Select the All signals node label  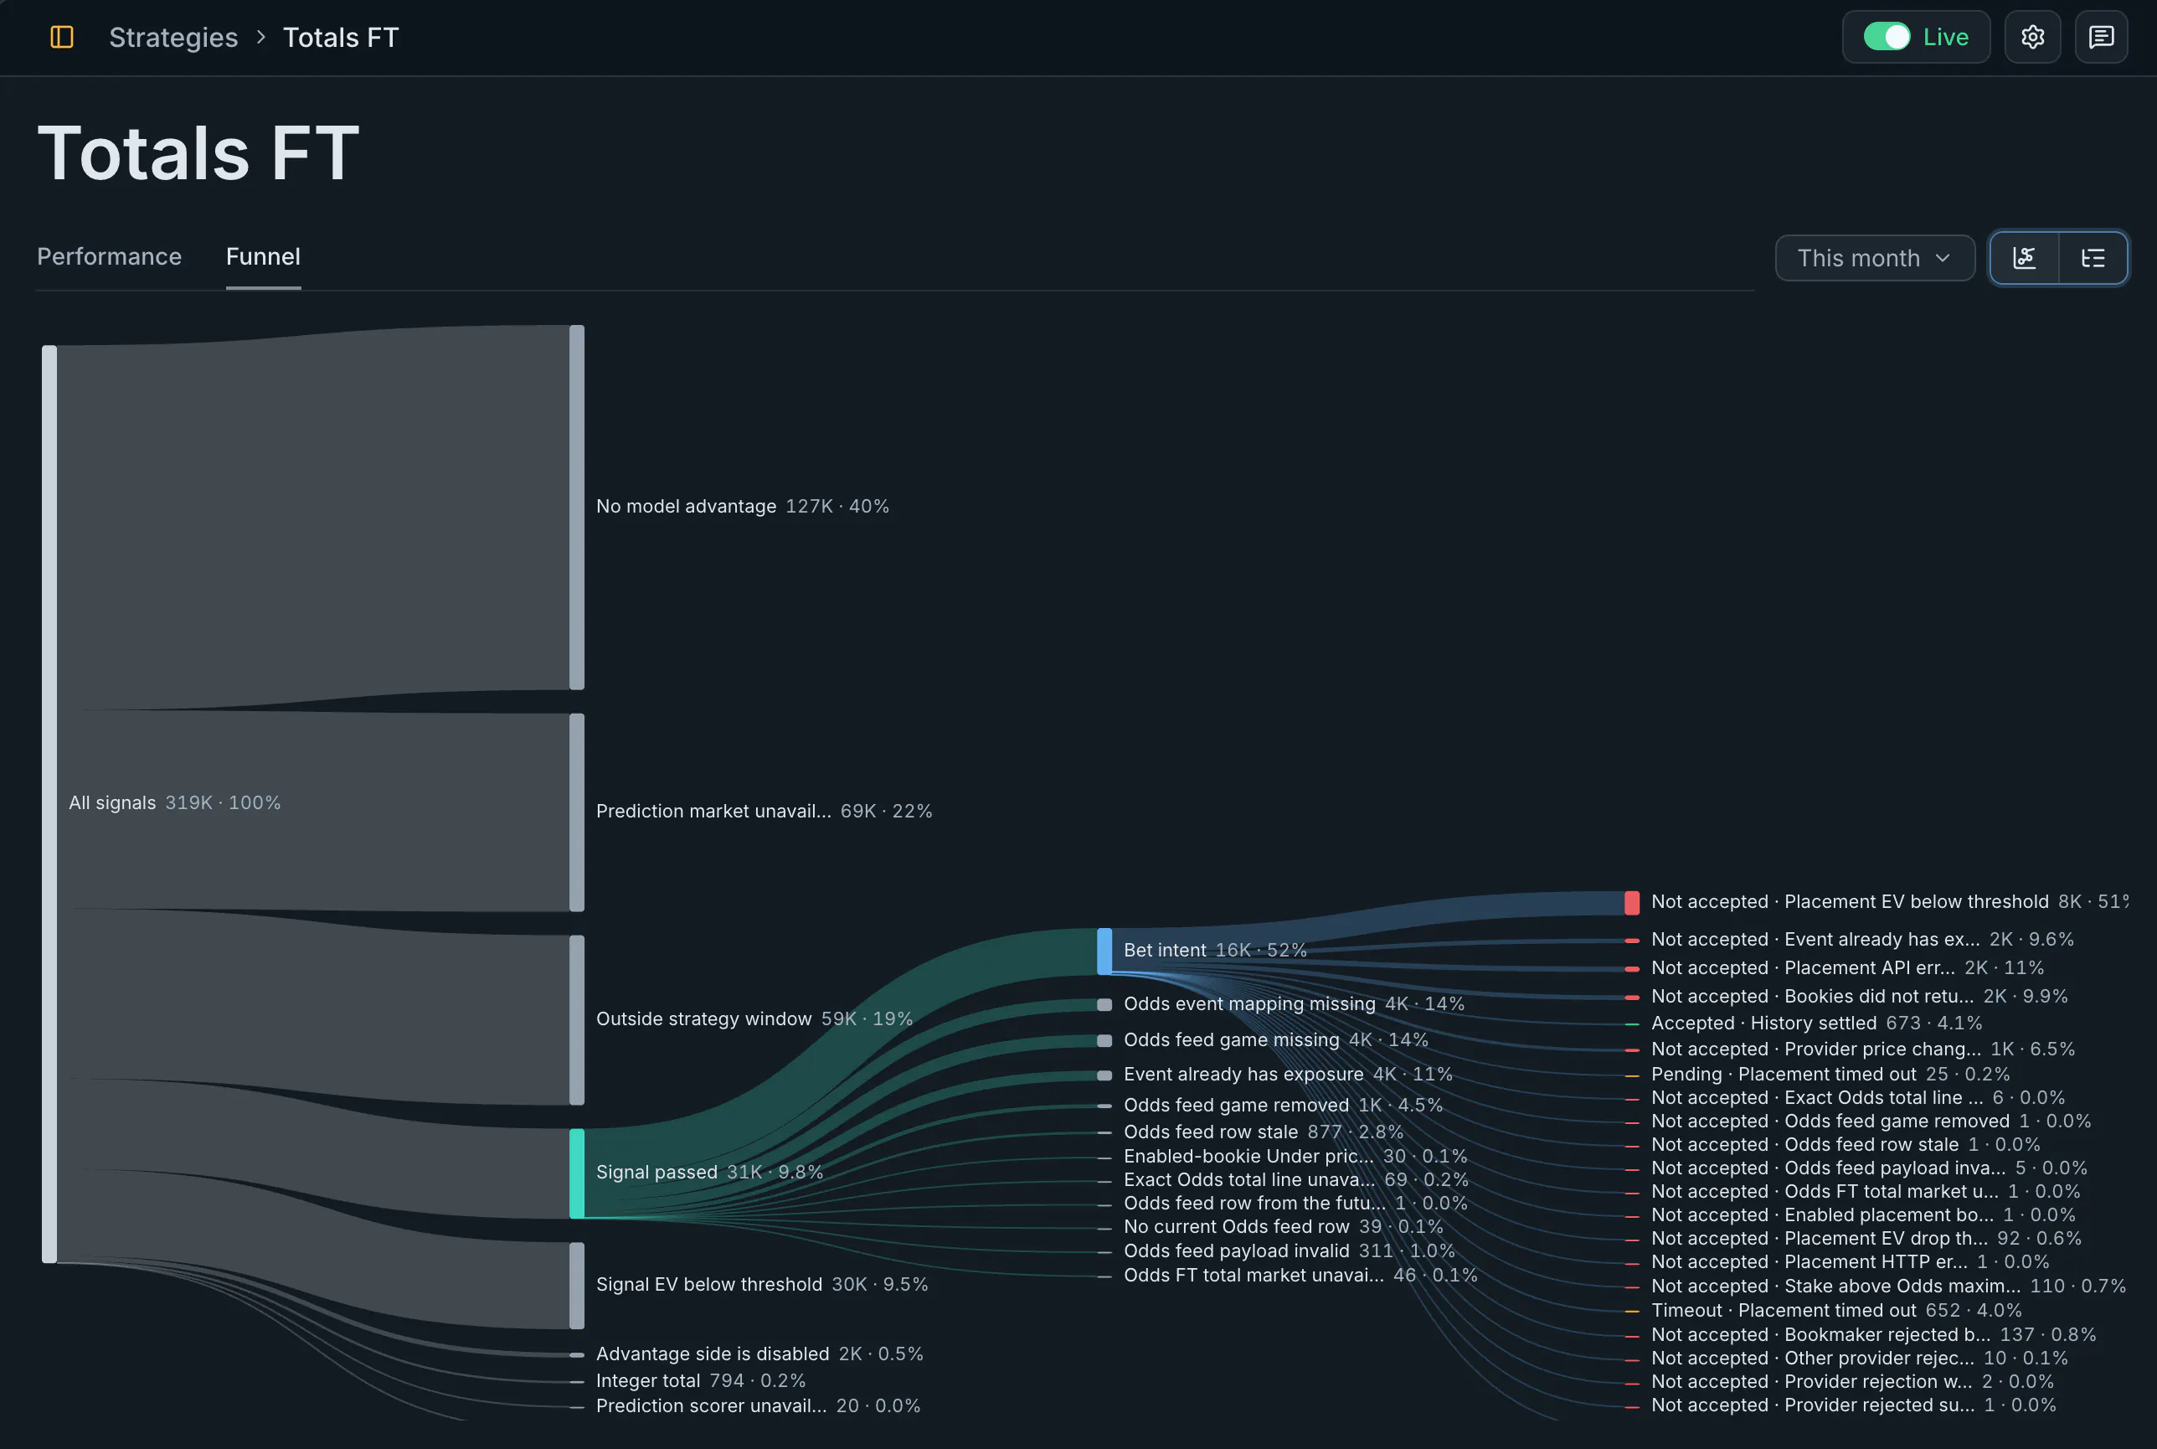click(175, 802)
